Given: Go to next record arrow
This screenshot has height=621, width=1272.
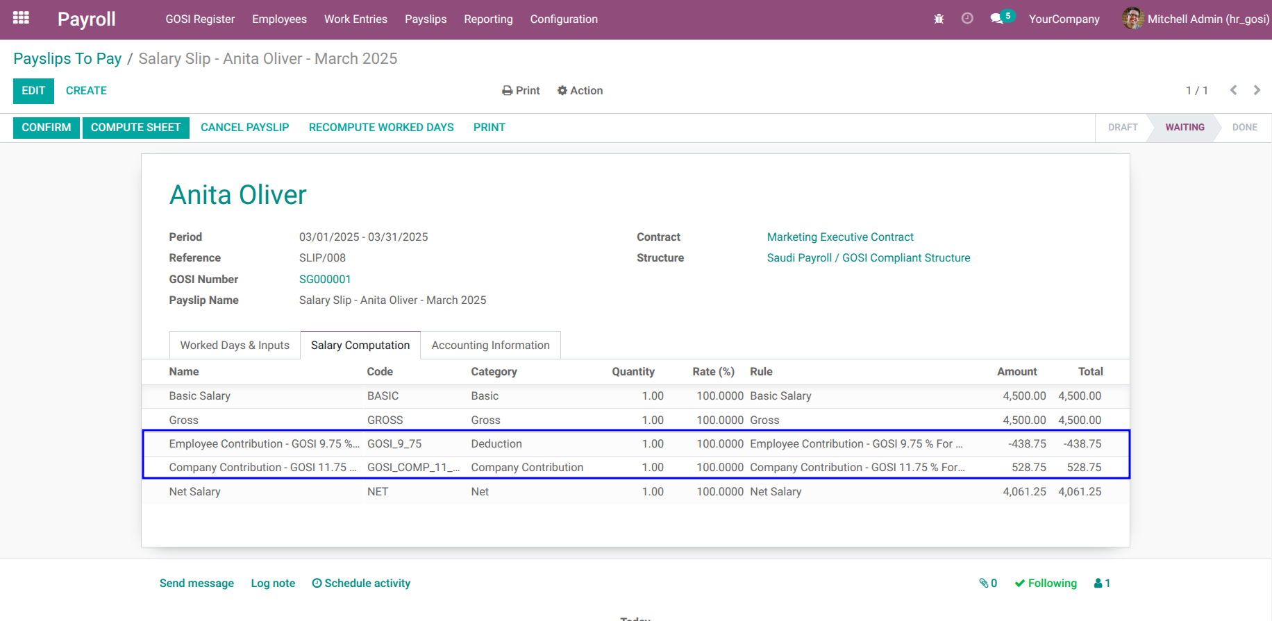Looking at the screenshot, I should click(x=1257, y=90).
